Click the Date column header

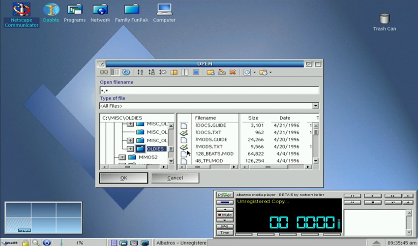285,118
